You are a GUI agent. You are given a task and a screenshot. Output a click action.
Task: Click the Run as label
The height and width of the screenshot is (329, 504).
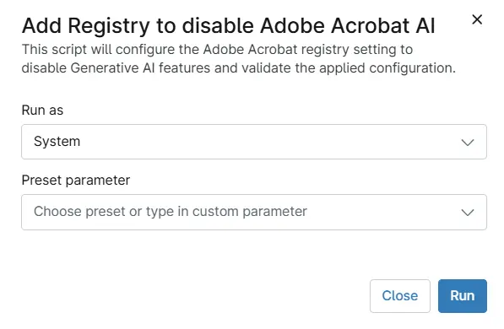42,111
